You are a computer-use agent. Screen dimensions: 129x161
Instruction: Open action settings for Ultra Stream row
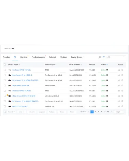(x=122, y=96)
